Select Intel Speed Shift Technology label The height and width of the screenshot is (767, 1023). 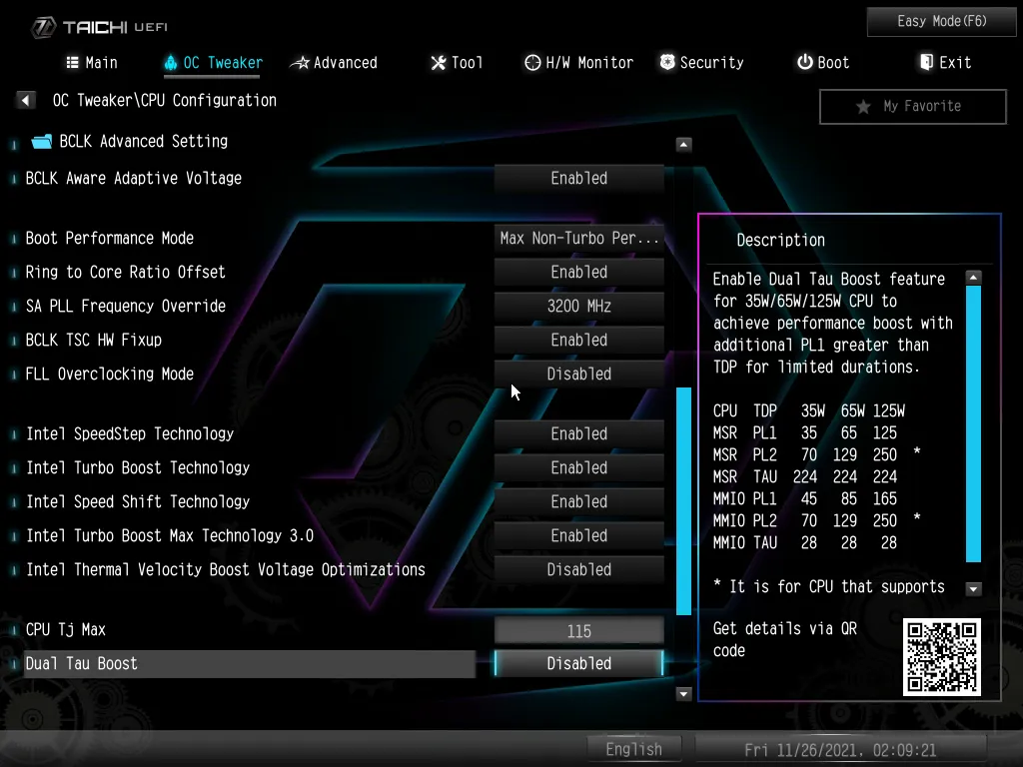pyautogui.click(x=138, y=501)
